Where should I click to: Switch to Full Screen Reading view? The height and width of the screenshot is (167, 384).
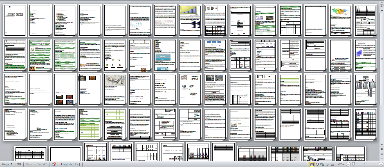pyautogui.click(x=317, y=164)
